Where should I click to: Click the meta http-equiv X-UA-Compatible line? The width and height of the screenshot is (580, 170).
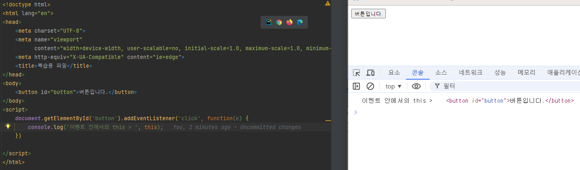point(100,57)
